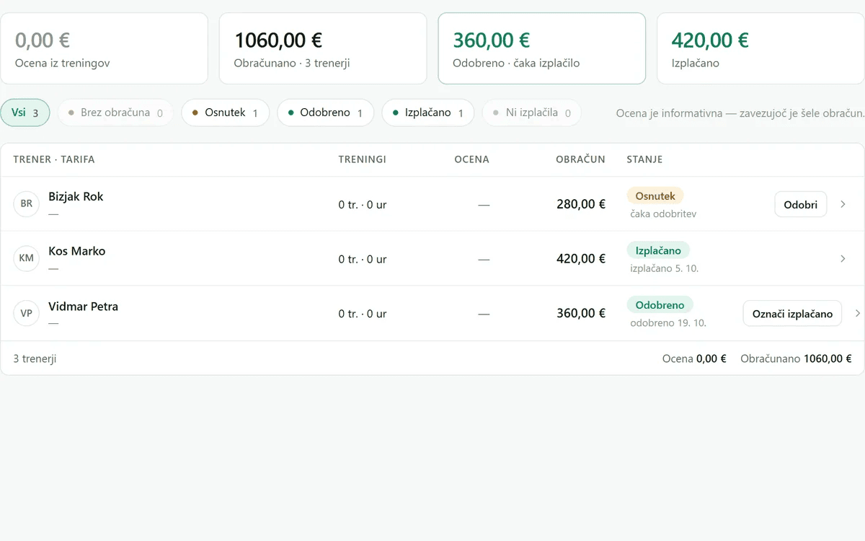Screen dimensions: 865x541
Task: Filter by Brez obračuna status
Action: (115, 113)
